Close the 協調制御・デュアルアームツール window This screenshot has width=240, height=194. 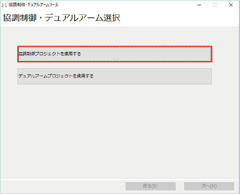231,5
